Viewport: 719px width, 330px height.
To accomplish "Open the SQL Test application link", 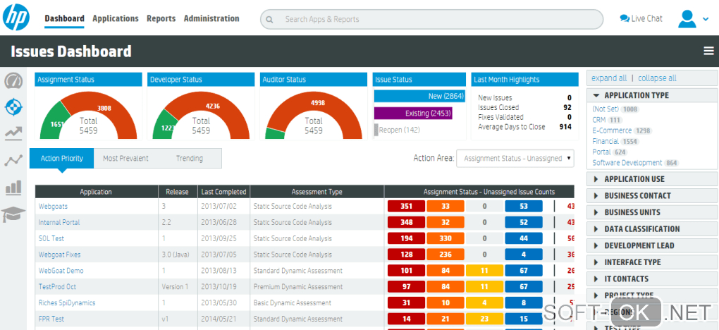I will pos(51,238).
